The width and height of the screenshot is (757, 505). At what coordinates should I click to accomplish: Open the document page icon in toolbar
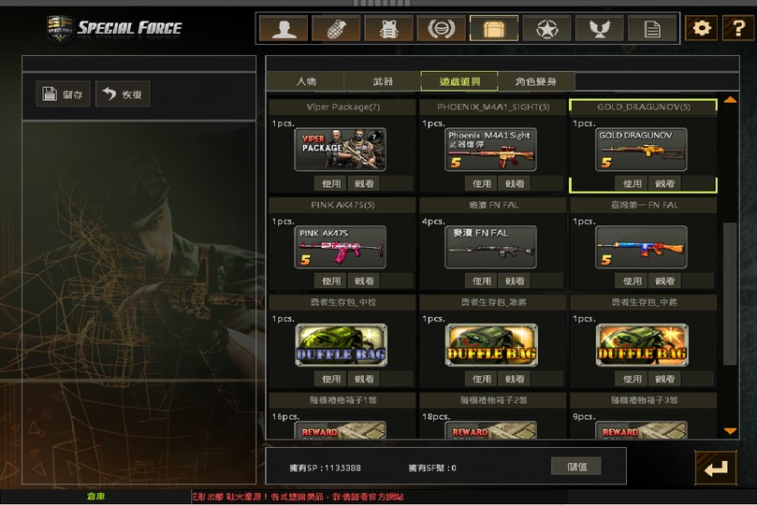652,28
